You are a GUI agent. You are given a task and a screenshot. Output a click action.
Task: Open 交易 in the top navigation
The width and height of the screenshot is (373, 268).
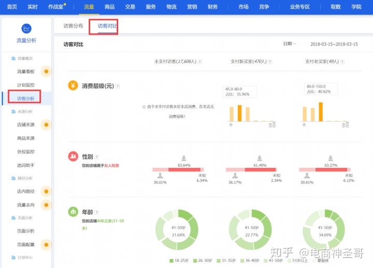pos(131,7)
